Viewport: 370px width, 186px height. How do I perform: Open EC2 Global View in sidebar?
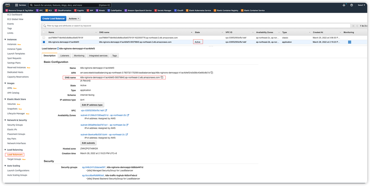tap(15, 19)
